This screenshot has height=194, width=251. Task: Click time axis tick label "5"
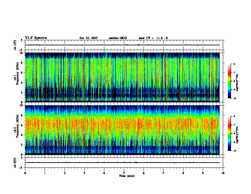124,173
